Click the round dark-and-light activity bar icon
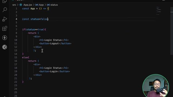Screen dimensions: 173x97 5,47
